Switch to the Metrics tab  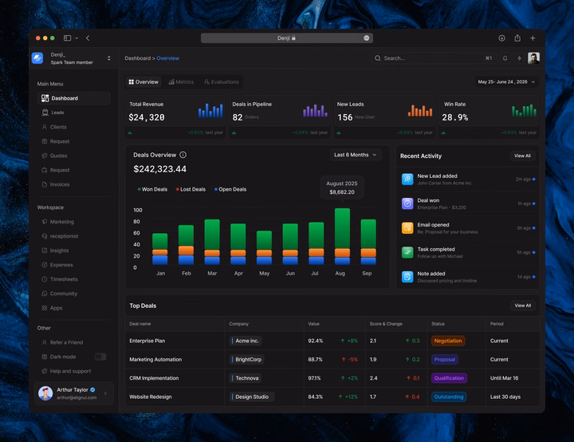pos(181,81)
